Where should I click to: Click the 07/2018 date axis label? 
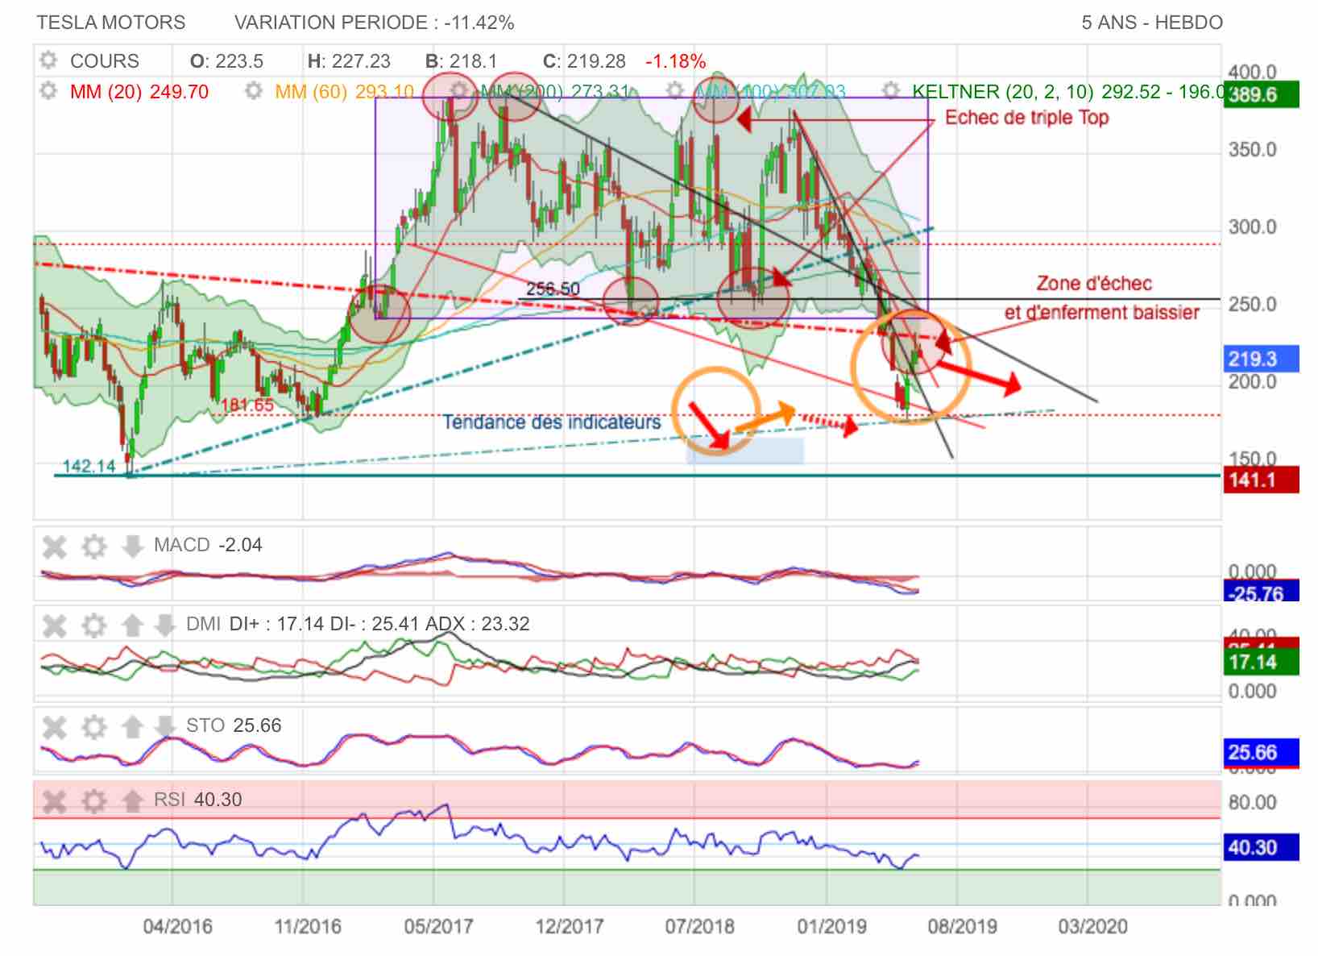(x=699, y=926)
